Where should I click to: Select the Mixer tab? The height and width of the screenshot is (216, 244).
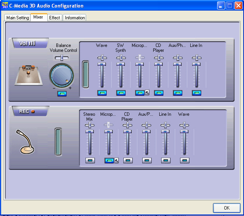click(38, 17)
